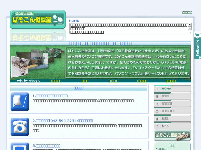Open the ぱそこん相談室 blog banner

tap(172, 135)
